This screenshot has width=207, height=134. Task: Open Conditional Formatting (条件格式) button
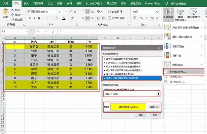pos(168,15)
